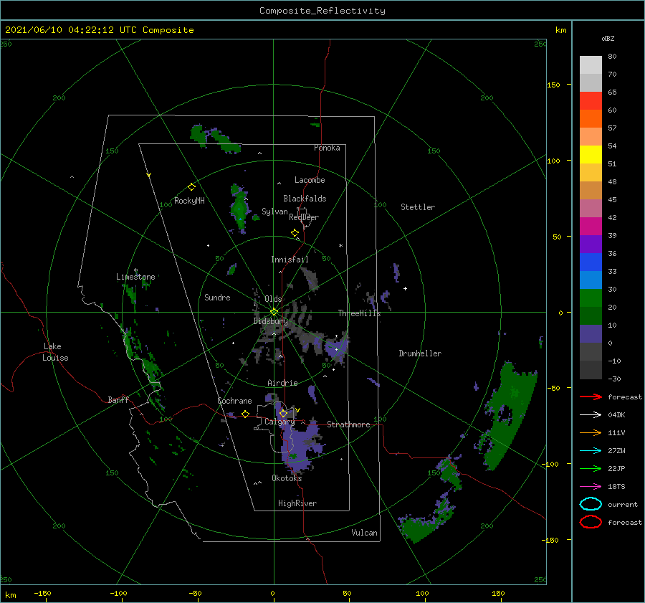Click the Vulcan label
The width and height of the screenshot is (645, 603).
364,533
